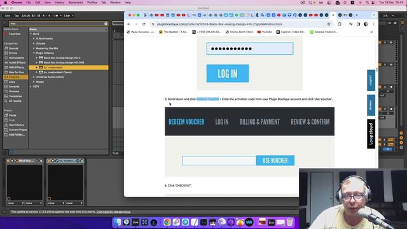407x229 pixels.
Task: Toggle Ableton Link button
Action: tap(7, 15)
